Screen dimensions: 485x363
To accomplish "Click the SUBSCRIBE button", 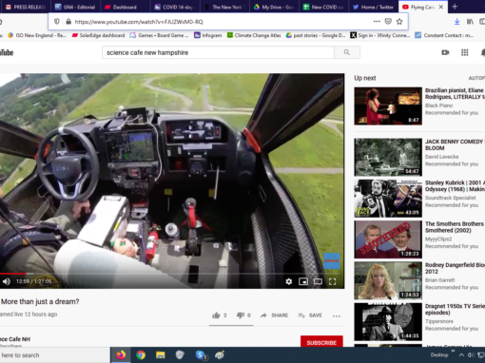I will [321, 342].
